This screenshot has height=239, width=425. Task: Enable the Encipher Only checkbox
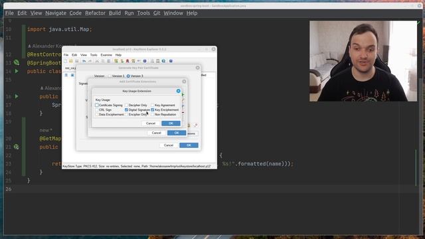pos(126,114)
